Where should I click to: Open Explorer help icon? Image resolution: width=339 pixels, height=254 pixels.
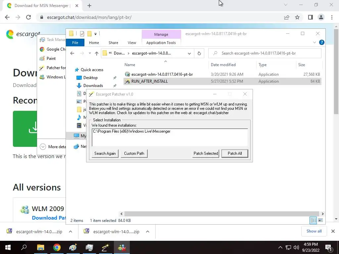coord(321,42)
